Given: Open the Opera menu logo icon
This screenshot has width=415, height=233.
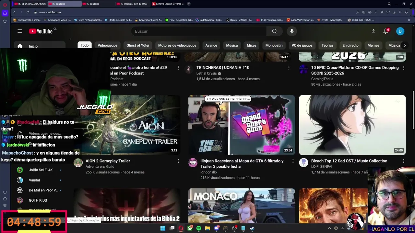Looking at the screenshot, I should point(5,5).
